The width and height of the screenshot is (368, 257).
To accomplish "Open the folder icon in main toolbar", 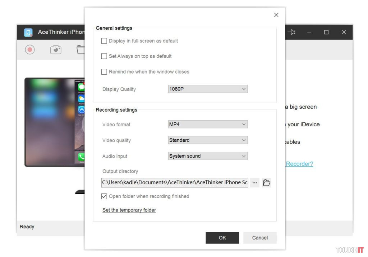I will tap(81, 50).
